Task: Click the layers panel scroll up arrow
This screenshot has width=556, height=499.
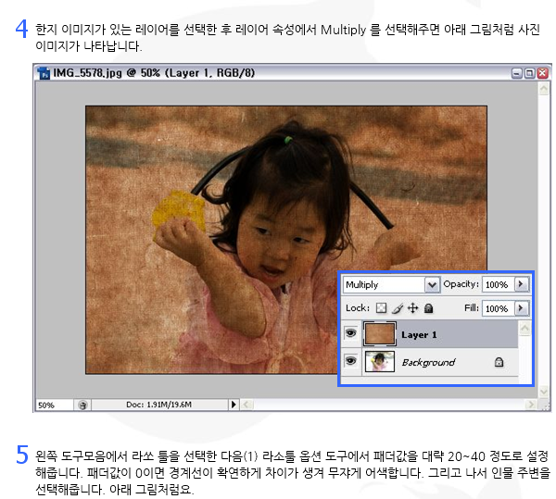Action: click(x=524, y=329)
